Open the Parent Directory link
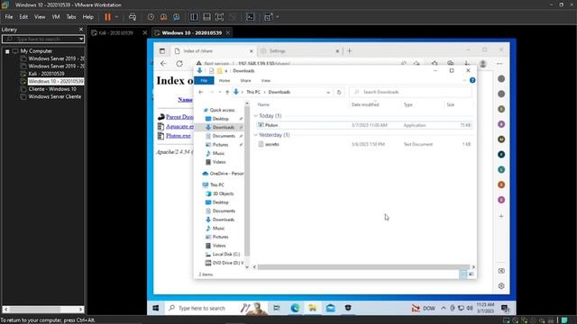This screenshot has width=577, height=324. 179,117
